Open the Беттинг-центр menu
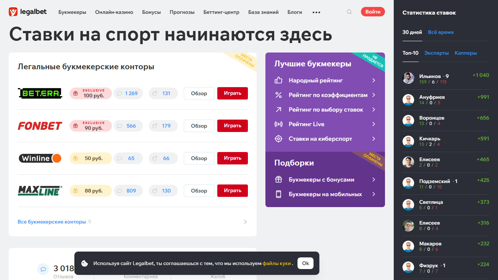This screenshot has width=498, height=280. tap(221, 12)
